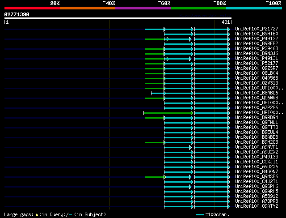The height and width of the screenshot is (218, 286).
Task: Click the ~60% identity scale label
Action: coord(164,3)
